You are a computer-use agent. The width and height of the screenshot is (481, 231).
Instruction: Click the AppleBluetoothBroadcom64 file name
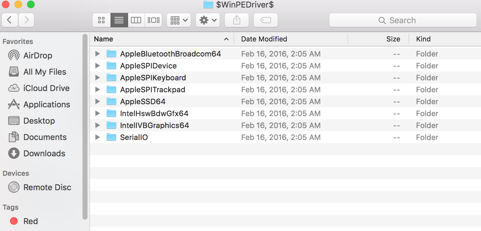[171, 54]
